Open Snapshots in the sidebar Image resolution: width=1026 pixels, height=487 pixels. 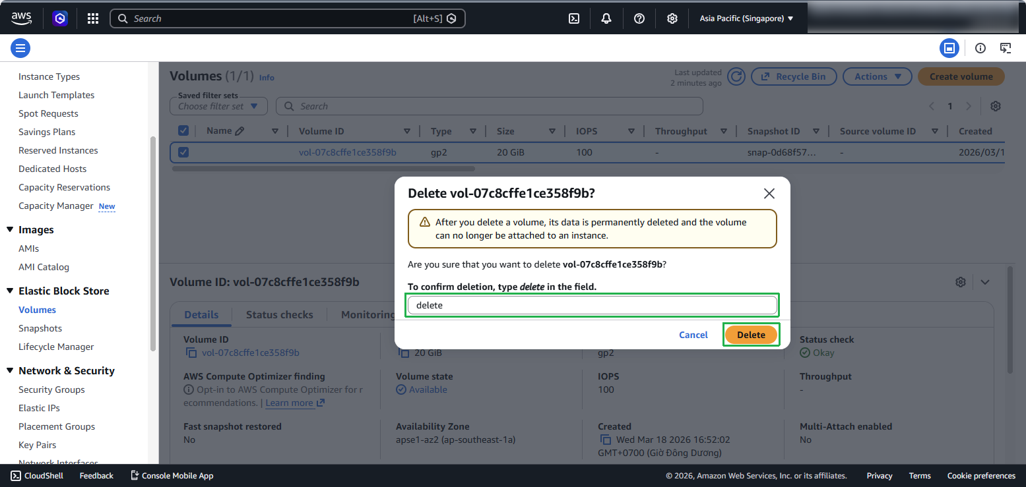(40, 328)
